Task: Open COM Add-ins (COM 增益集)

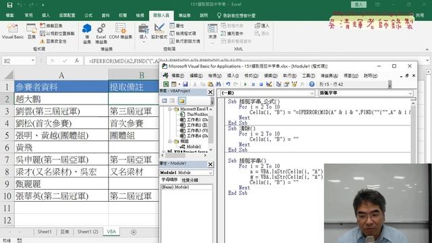Action: pyautogui.click(x=121, y=31)
